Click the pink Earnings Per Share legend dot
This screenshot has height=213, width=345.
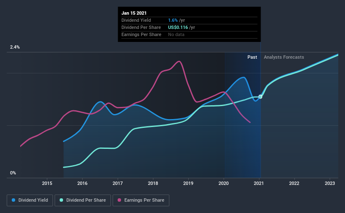coord(119,200)
